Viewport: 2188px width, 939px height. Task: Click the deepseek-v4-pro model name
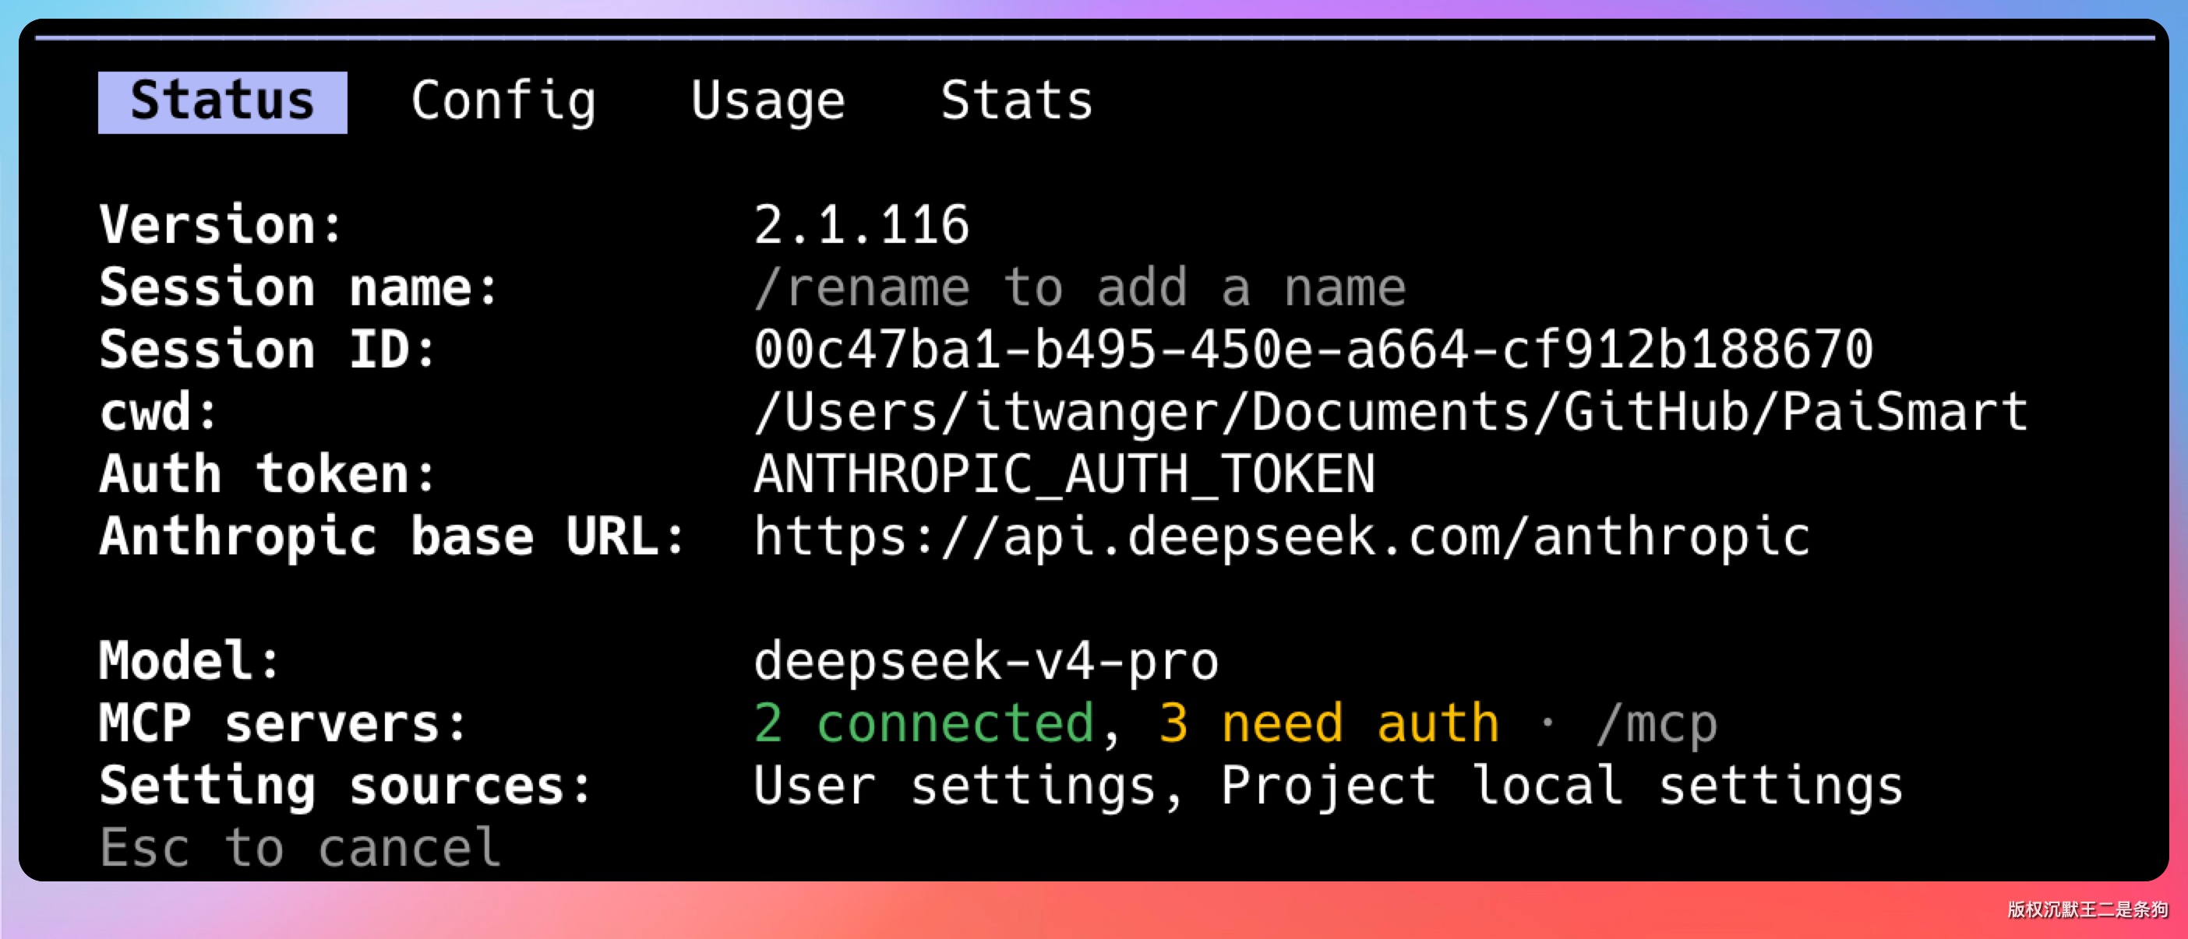point(985,661)
